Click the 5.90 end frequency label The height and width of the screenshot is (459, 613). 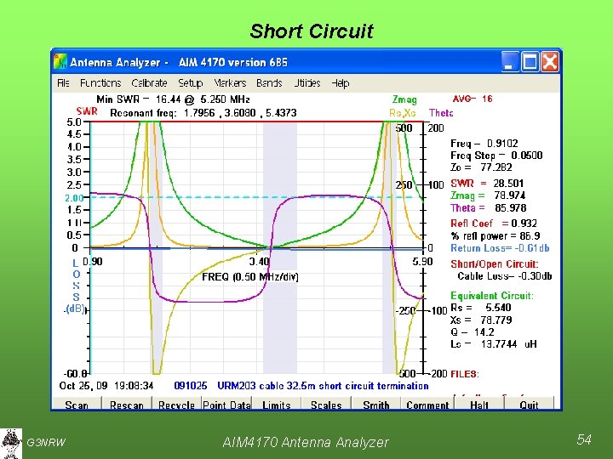coord(422,262)
